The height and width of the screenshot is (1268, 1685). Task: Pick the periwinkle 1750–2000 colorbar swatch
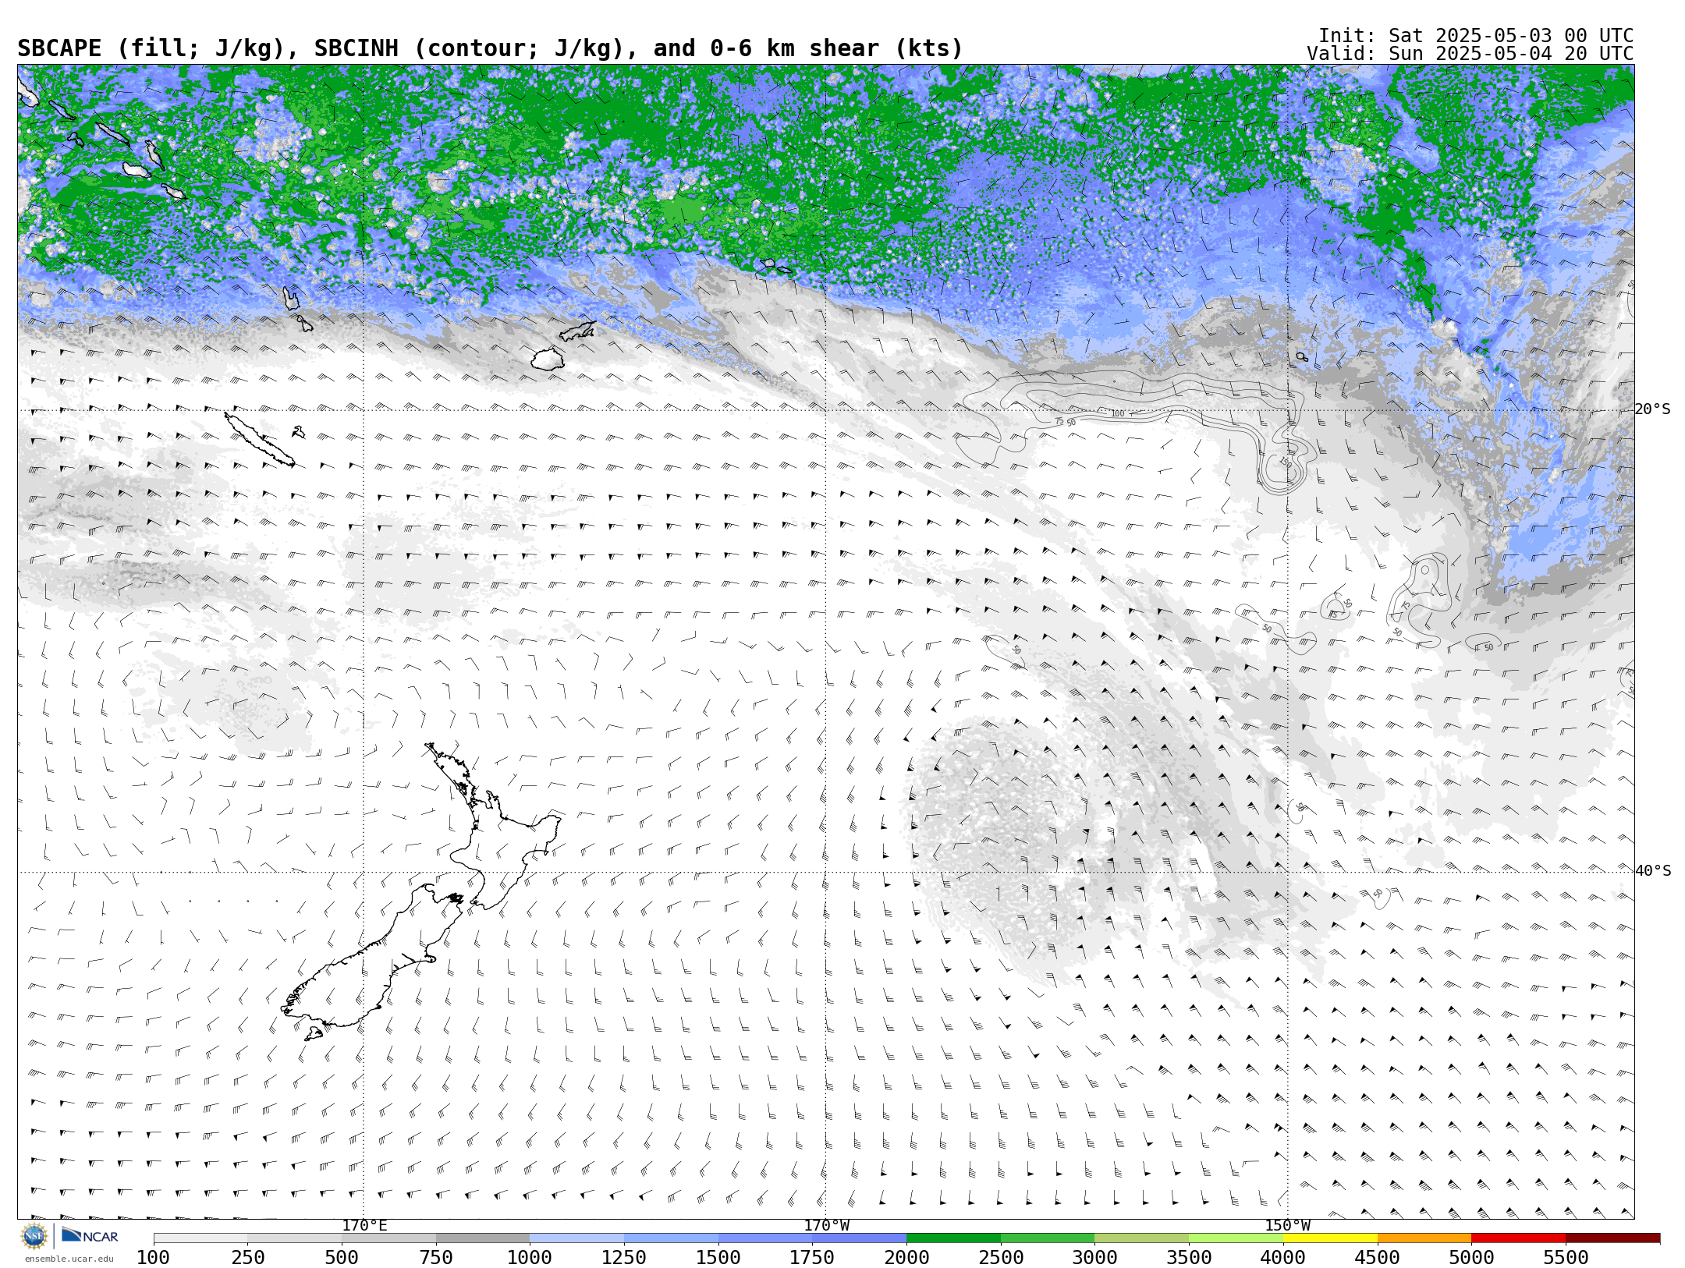pos(859,1238)
